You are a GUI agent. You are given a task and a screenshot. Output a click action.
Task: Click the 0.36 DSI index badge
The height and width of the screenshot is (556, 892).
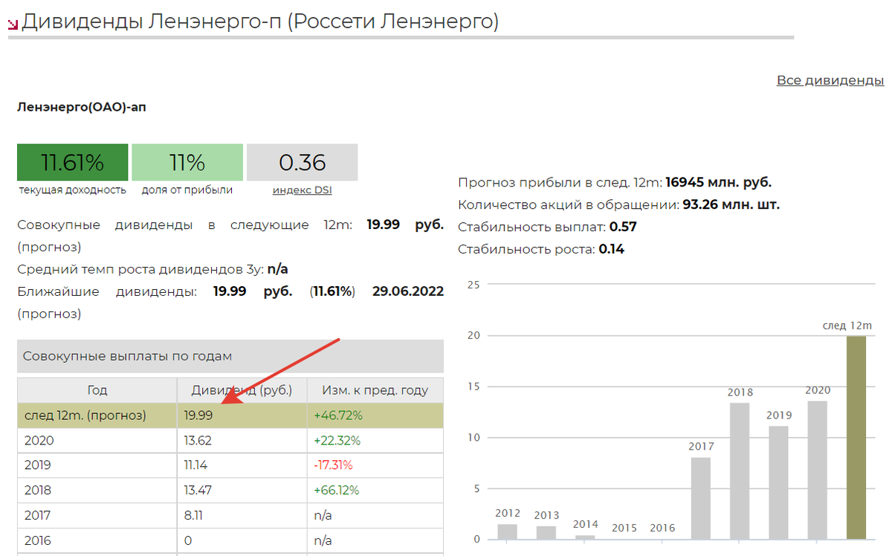tap(303, 162)
